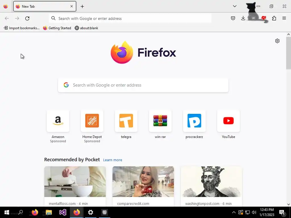Open the uBlock Origin extension icon

pyautogui.click(x=253, y=18)
